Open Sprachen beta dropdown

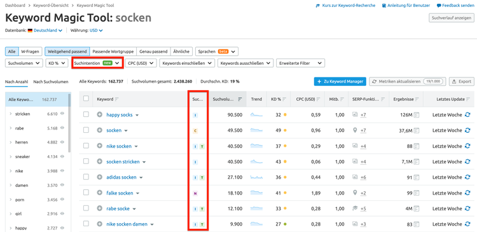tap(217, 51)
